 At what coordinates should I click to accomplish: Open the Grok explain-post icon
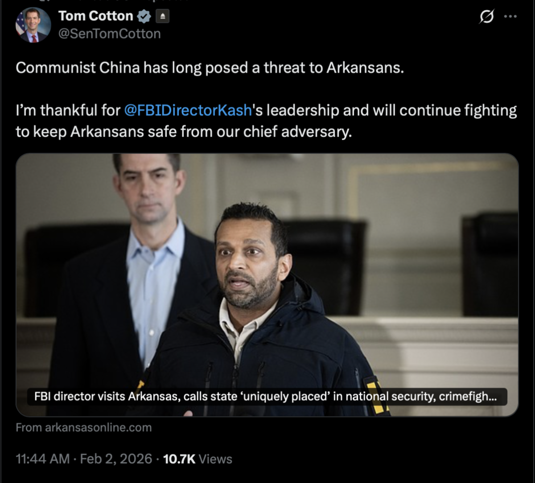[486, 17]
